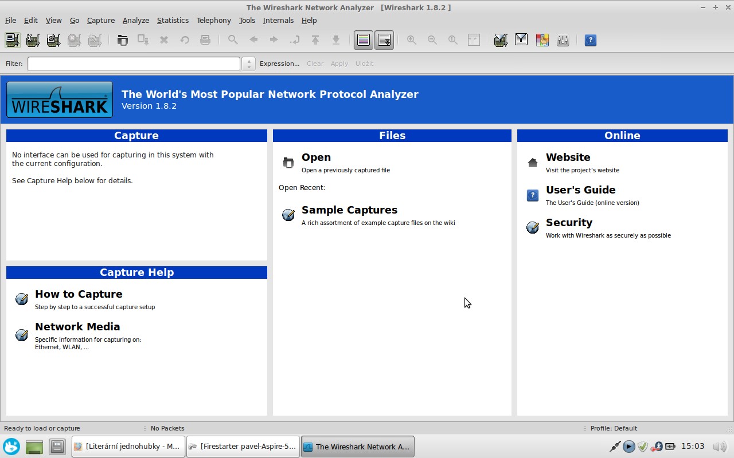Open the Help menu
Screen dimensions: 734x458
coord(309,20)
